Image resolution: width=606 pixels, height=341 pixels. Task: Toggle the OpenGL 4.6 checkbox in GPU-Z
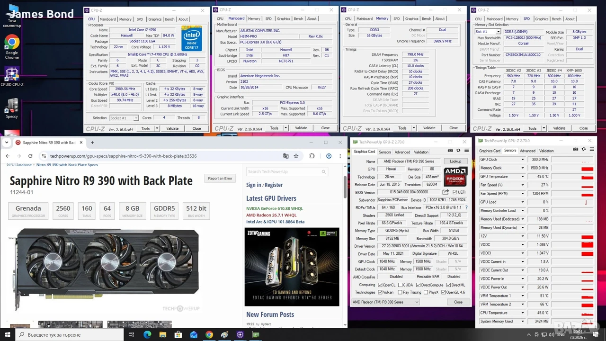point(443,292)
